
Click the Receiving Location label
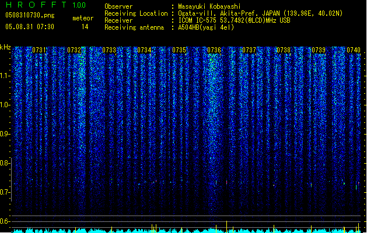click(x=136, y=13)
